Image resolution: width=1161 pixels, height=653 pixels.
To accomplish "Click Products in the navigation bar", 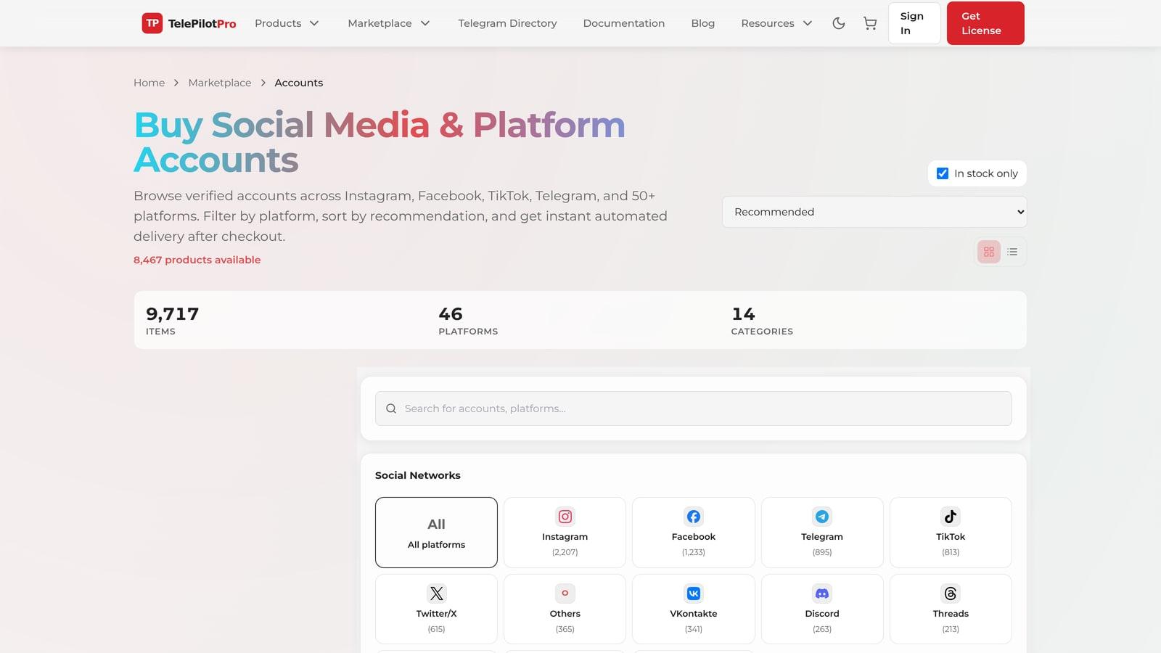I will point(278,23).
